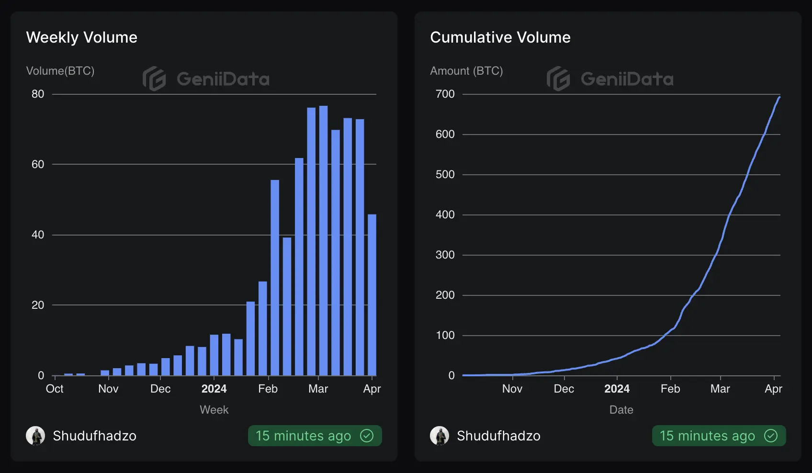Click the 2024 label on Weekly Volume axis
This screenshot has width=812, height=473.
click(x=214, y=389)
